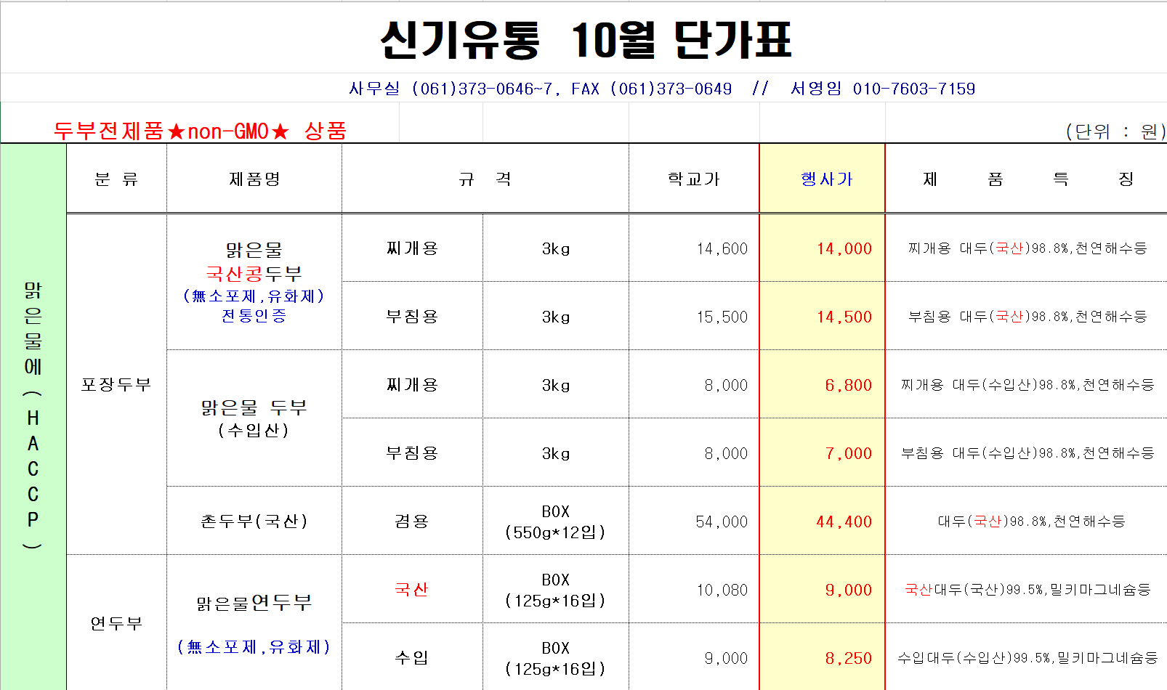Click the title 신기유통 10월 단가표

pyautogui.click(x=585, y=39)
